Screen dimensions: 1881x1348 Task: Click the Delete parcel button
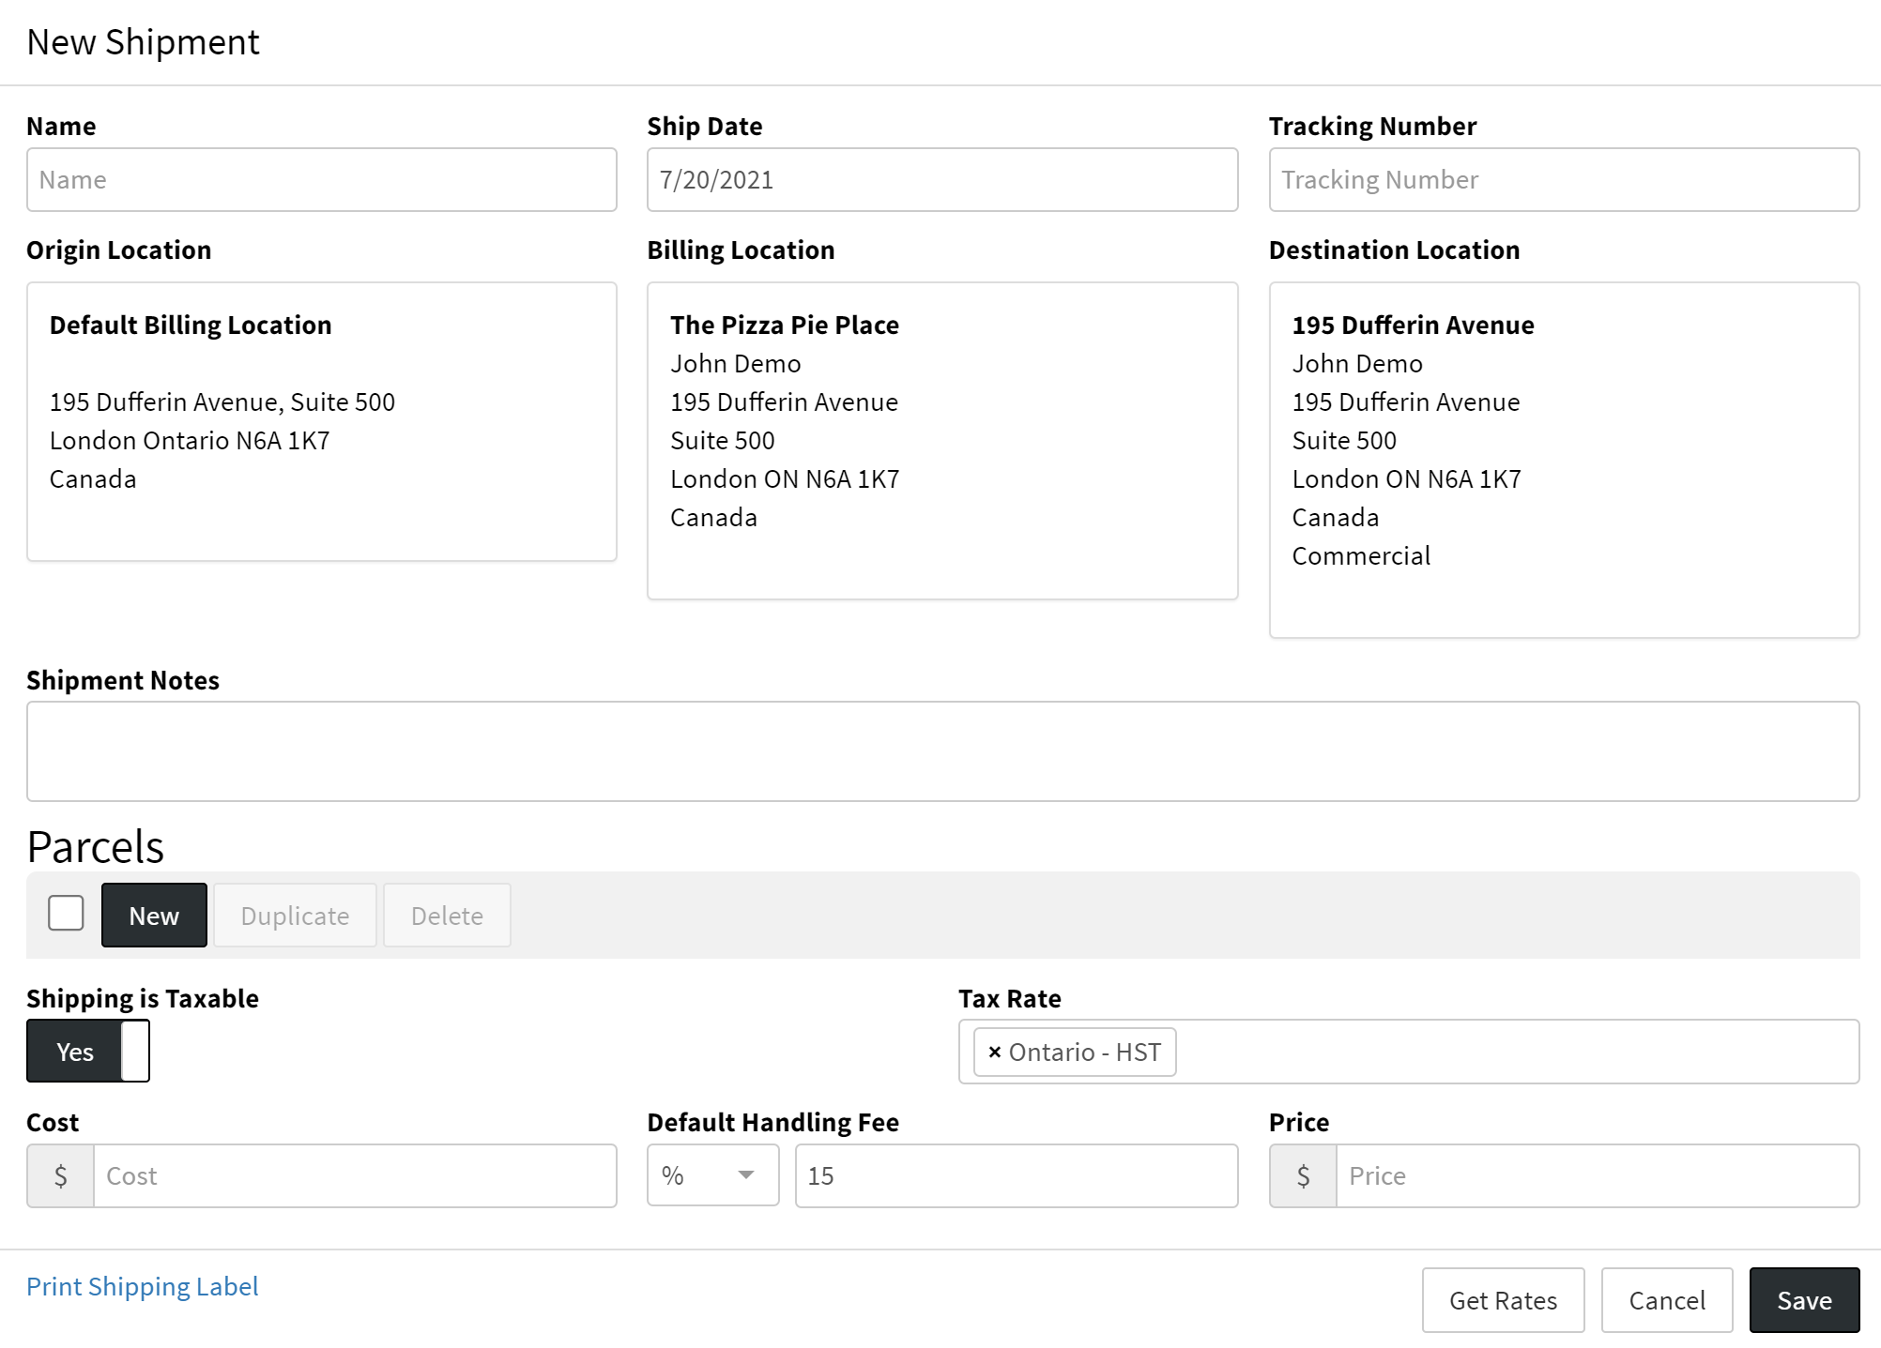447,916
